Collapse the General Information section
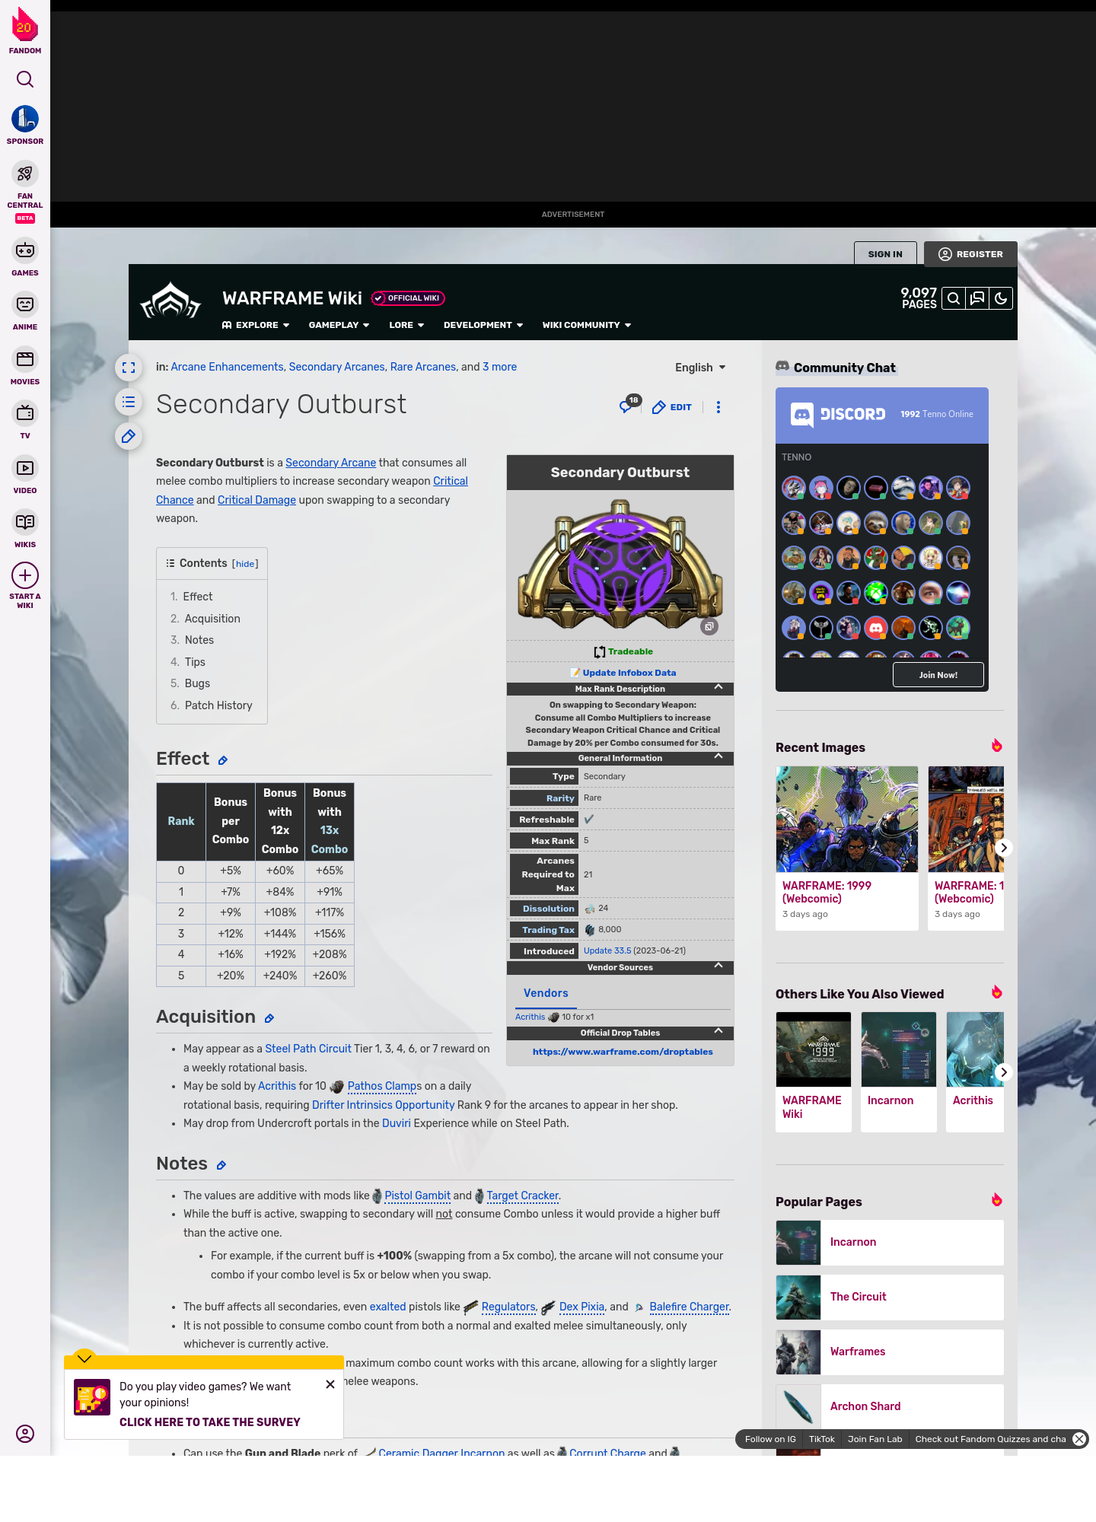 pos(718,756)
